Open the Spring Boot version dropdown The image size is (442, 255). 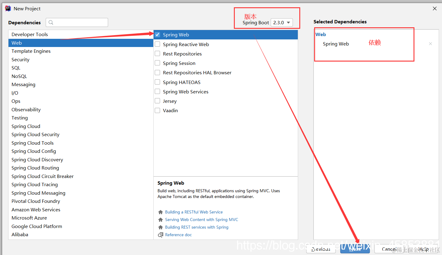pyautogui.click(x=282, y=22)
